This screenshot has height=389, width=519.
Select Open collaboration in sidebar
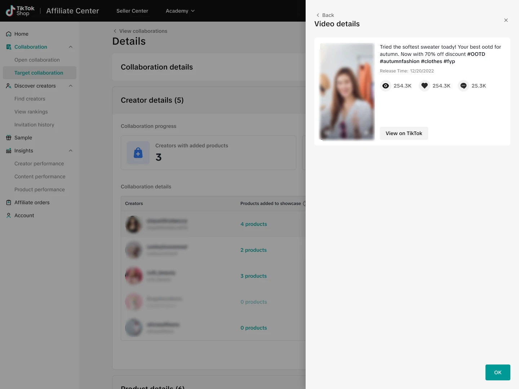(x=37, y=60)
